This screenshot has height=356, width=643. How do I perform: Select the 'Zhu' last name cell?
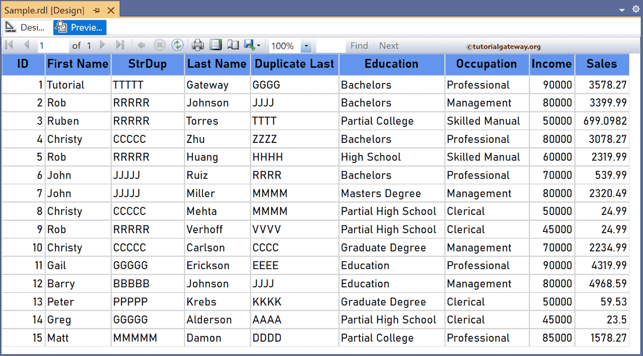(x=217, y=139)
